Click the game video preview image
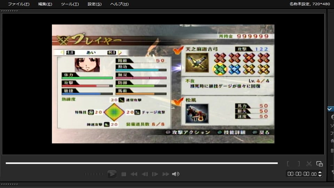 click(163, 84)
